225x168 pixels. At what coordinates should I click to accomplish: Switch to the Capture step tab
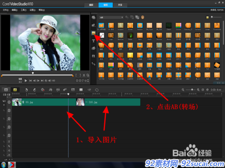tap(91, 5)
